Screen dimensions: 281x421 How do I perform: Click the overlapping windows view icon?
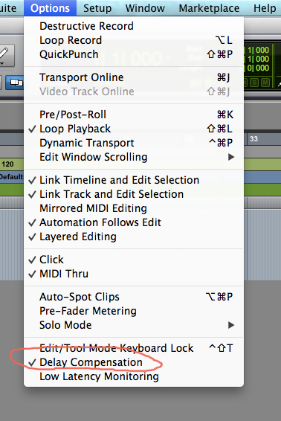[x=16, y=82]
